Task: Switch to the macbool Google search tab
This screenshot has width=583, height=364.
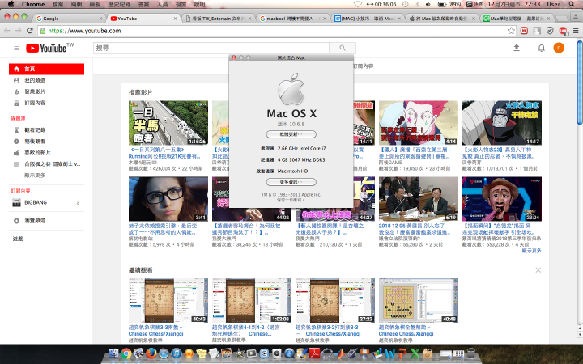Action: point(293,18)
